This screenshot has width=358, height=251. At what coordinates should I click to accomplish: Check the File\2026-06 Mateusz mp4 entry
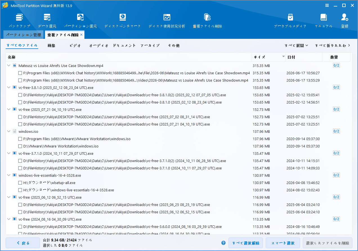(x=20, y=73)
